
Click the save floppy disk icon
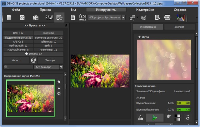(x=72, y=17)
